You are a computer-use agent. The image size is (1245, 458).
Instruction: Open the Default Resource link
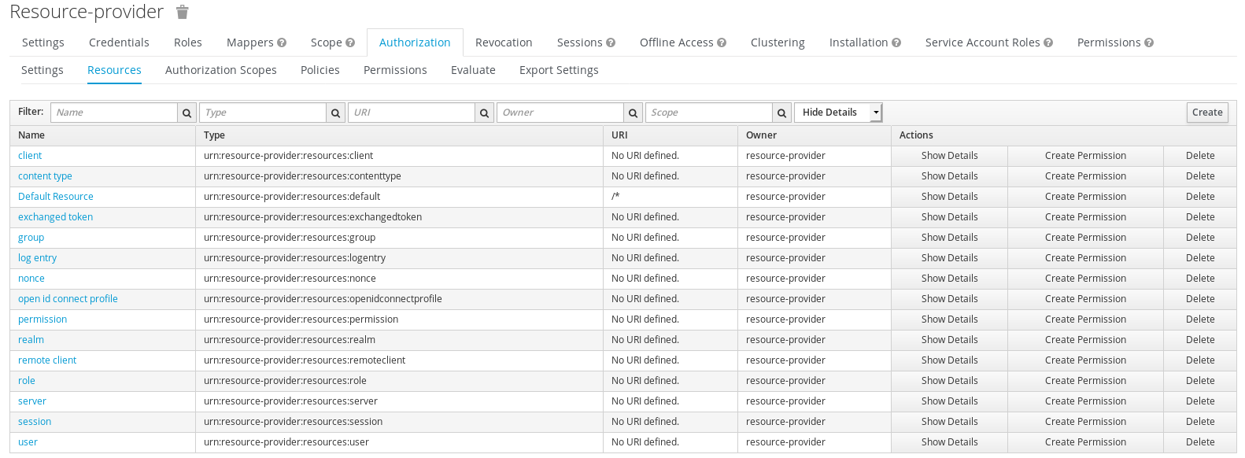[56, 197]
